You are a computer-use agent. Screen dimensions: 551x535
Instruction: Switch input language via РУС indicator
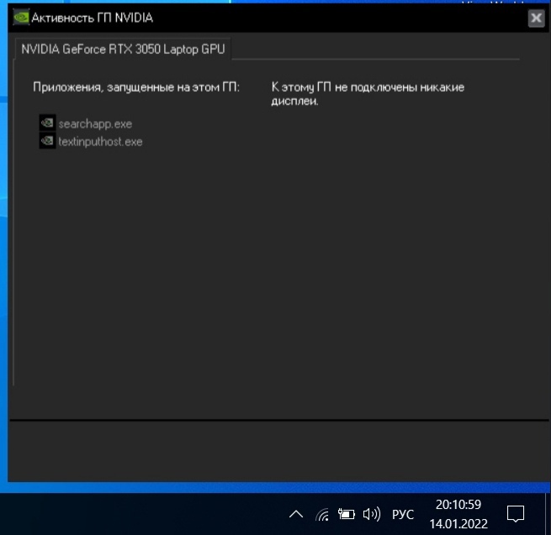point(403,515)
